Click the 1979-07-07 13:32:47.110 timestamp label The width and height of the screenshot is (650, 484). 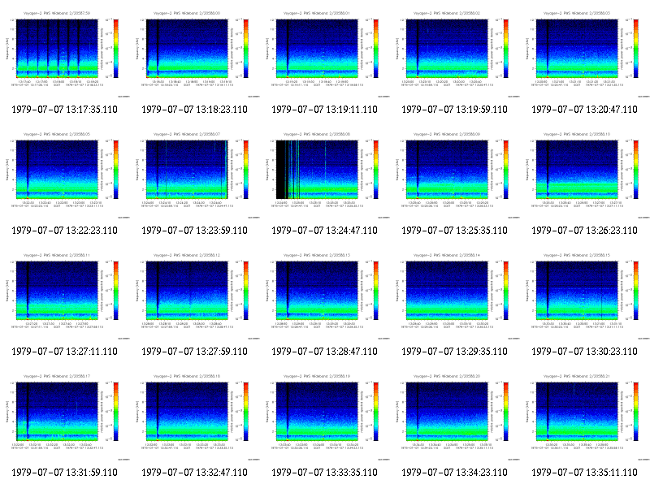click(x=194, y=473)
